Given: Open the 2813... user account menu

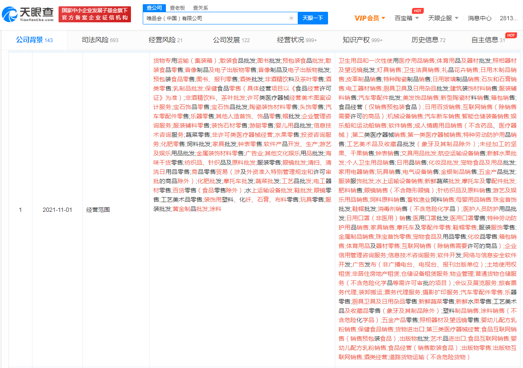Looking at the screenshot, I should (509, 18).
